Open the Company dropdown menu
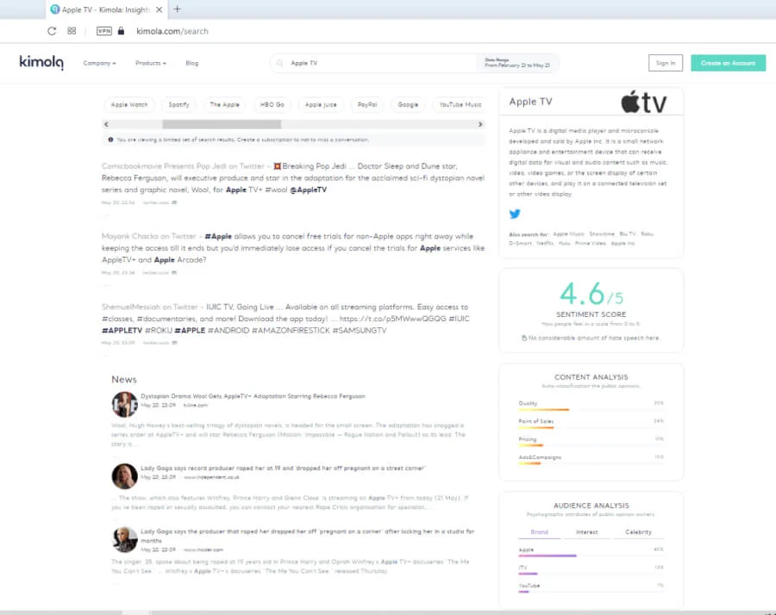The height and width of the screenshot is (615, 776). pyautogui.click(x=99, y=63)
